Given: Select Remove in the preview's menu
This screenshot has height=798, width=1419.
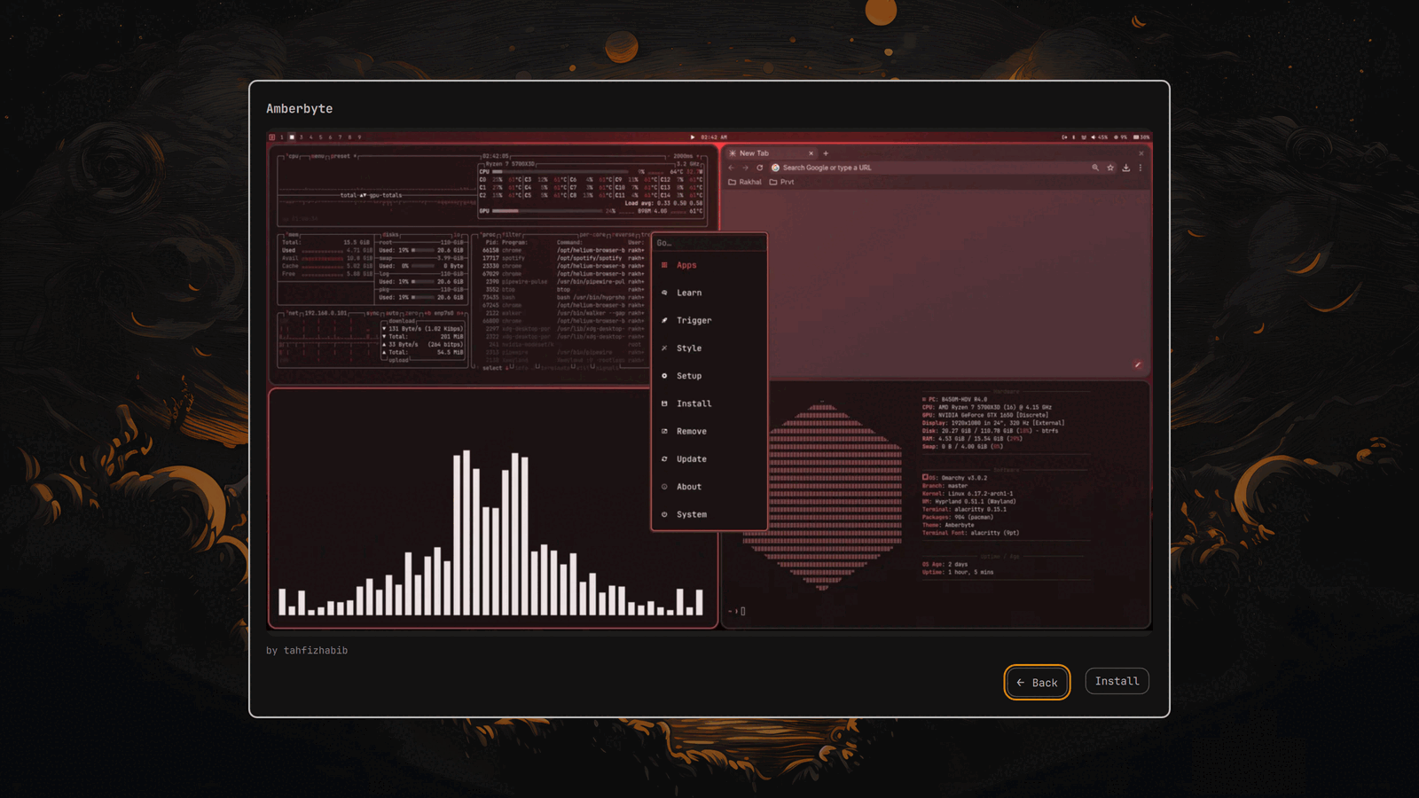Looking at the screenshot, I should click(709, 431).
